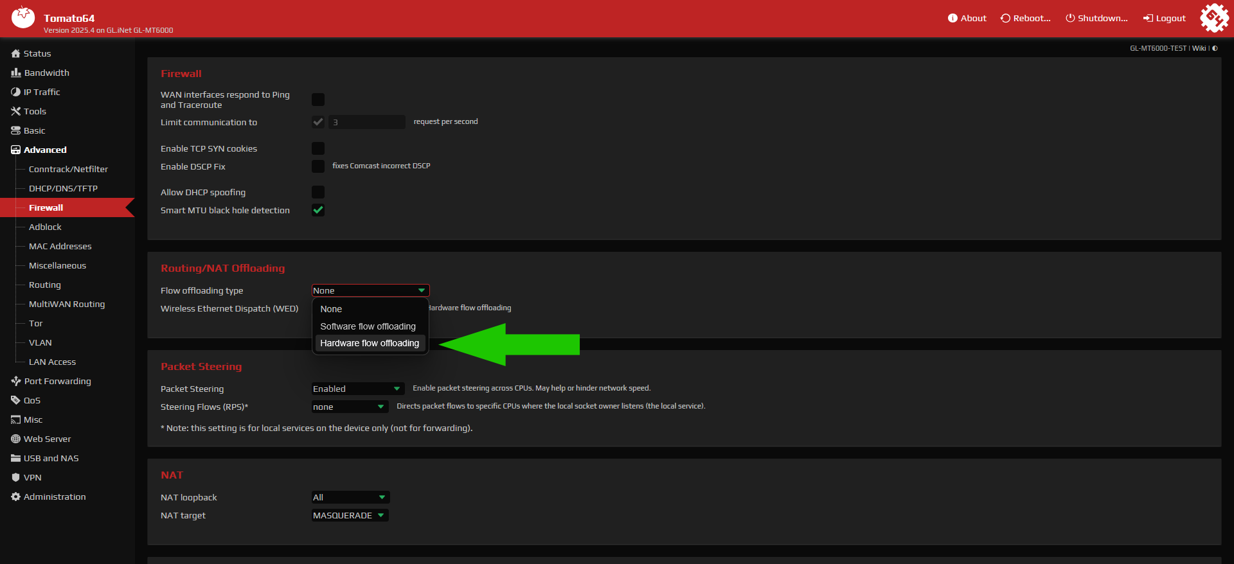
Task: Click the About link text
Action: coord(973,18)
